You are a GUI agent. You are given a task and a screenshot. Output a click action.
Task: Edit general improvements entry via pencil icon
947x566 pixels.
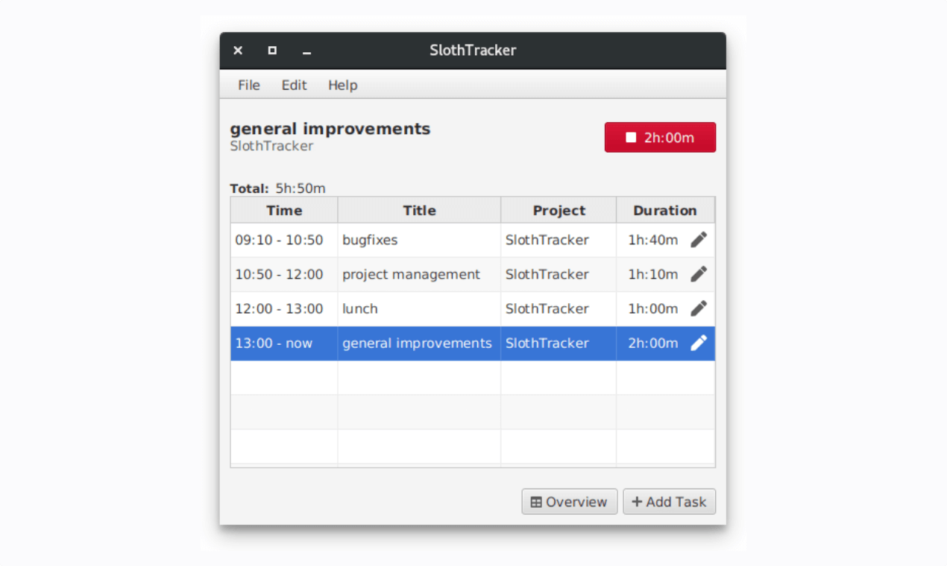pyautogui.click(x=699, y=343)
